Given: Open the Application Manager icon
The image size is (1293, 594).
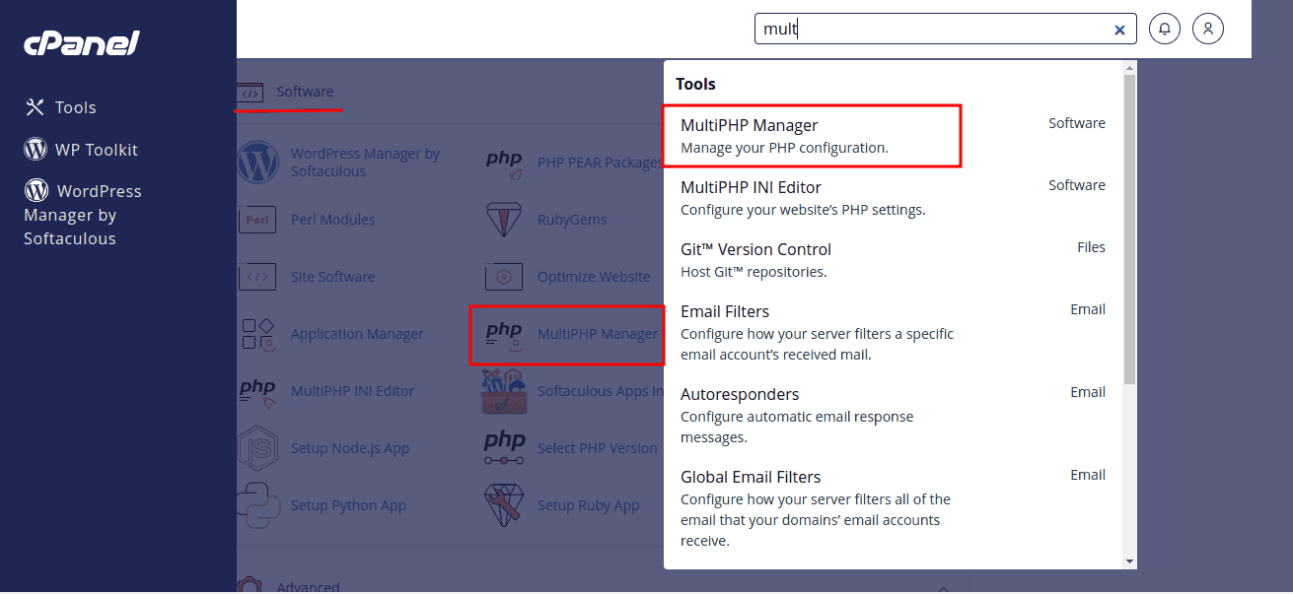Looking at the screenshot, I should point(258,334).
